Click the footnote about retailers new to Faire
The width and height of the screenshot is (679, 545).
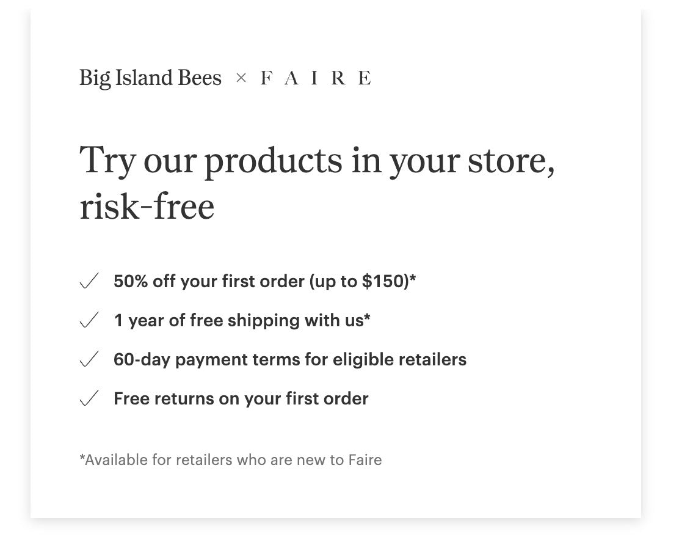coord(231,459)
